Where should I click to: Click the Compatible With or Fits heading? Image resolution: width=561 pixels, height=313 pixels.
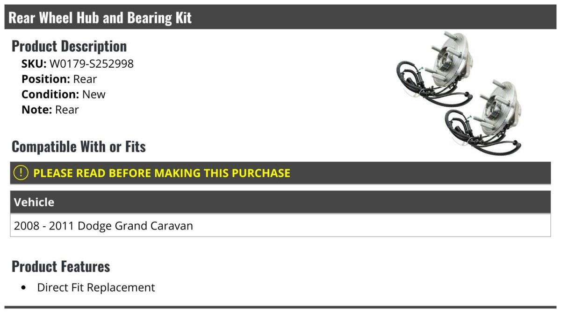pyautogui.click(x=79, y=147)
